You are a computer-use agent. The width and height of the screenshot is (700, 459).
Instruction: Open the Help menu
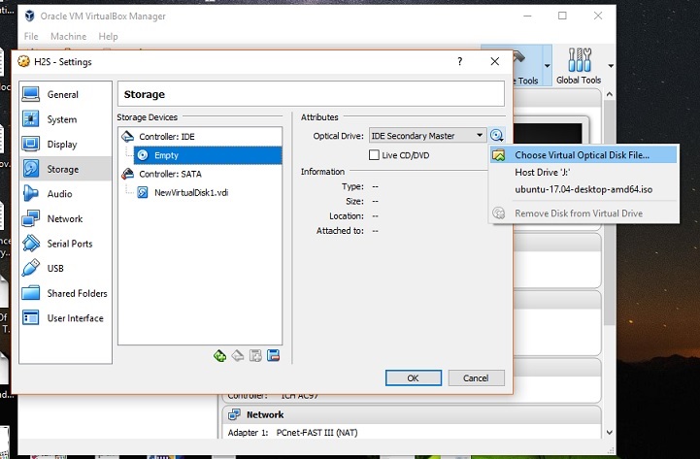[108, 37]
